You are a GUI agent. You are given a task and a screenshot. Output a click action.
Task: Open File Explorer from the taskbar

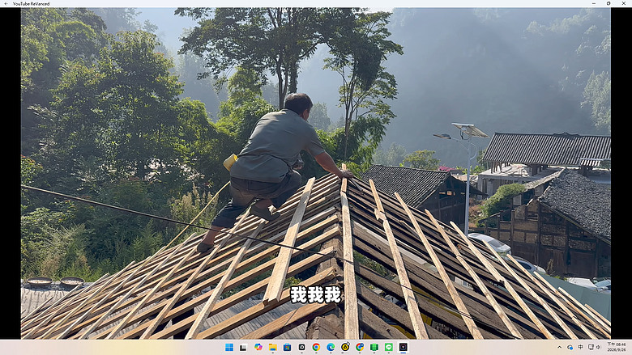point(272,348)
